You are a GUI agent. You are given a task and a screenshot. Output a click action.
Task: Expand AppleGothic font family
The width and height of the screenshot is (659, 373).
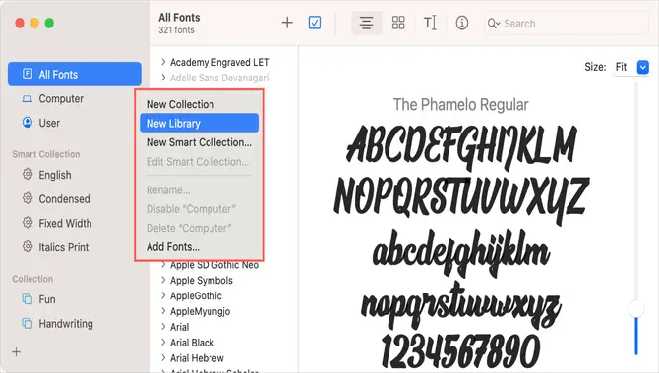[x=163, y=295]
